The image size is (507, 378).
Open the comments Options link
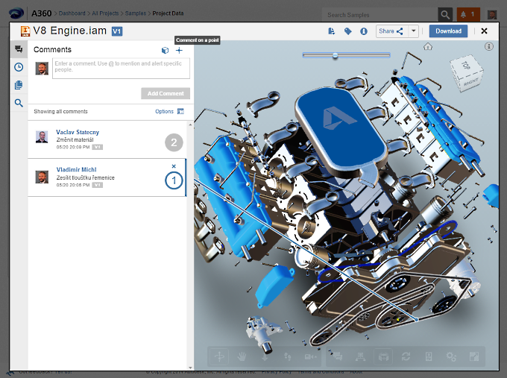(x=164, y=111)
